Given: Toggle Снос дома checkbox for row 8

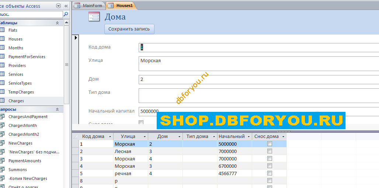Looking at the screenshot, I should [x=270, y=181].
